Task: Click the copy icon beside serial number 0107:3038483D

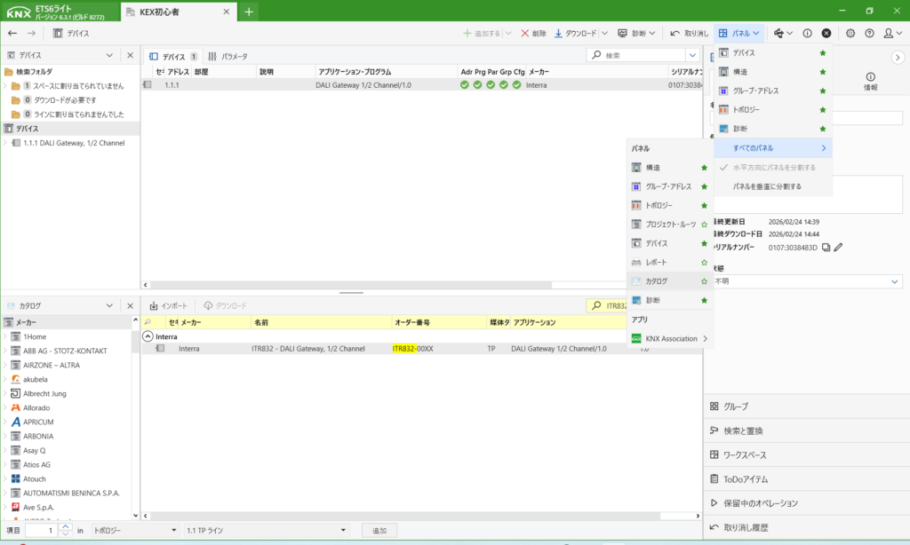Action: [x=826, y=248]
